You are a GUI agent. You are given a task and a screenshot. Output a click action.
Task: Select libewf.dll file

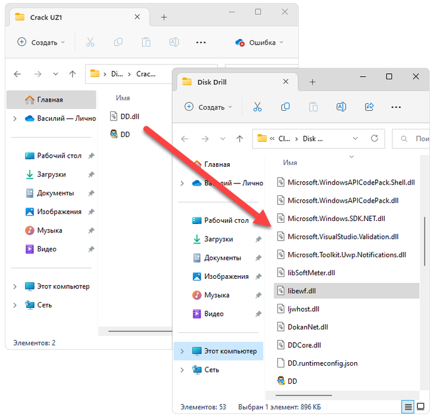[x=346, y=291]
